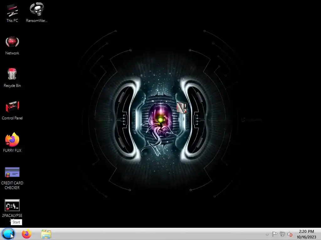This screenshot has height=240, width=321.
Task: Open Firefox from the taskbar
Action: 27,234
